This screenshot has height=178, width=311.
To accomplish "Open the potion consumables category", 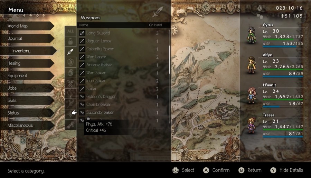I will click(70, 41).
